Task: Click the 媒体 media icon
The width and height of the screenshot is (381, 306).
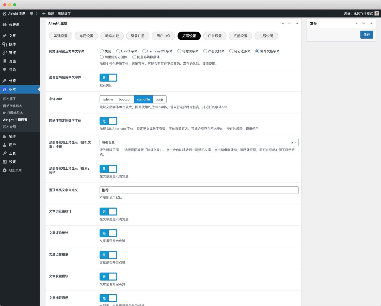Action: [5, 44]
